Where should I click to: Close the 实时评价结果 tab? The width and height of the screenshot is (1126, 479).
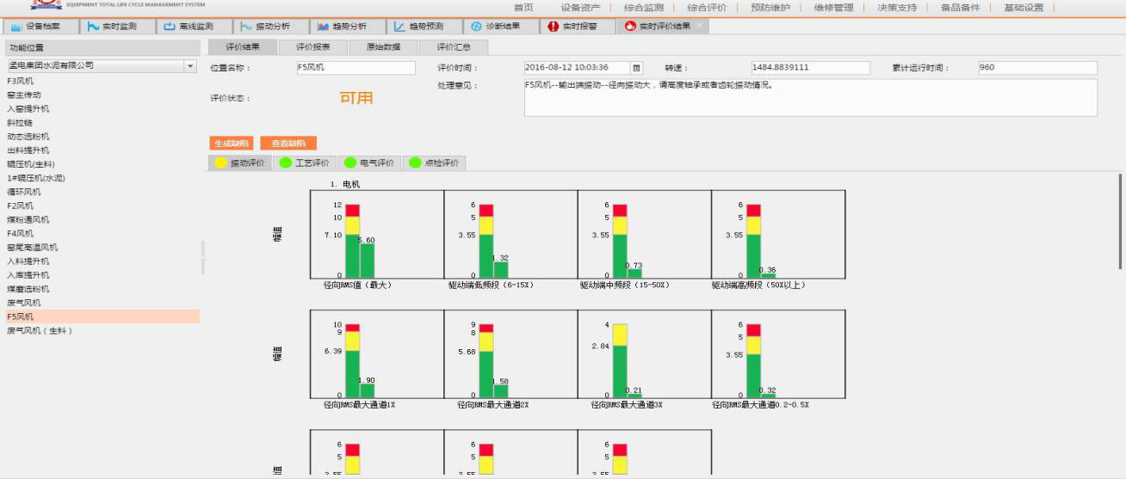pyautogui.click(x=699, y=26)
